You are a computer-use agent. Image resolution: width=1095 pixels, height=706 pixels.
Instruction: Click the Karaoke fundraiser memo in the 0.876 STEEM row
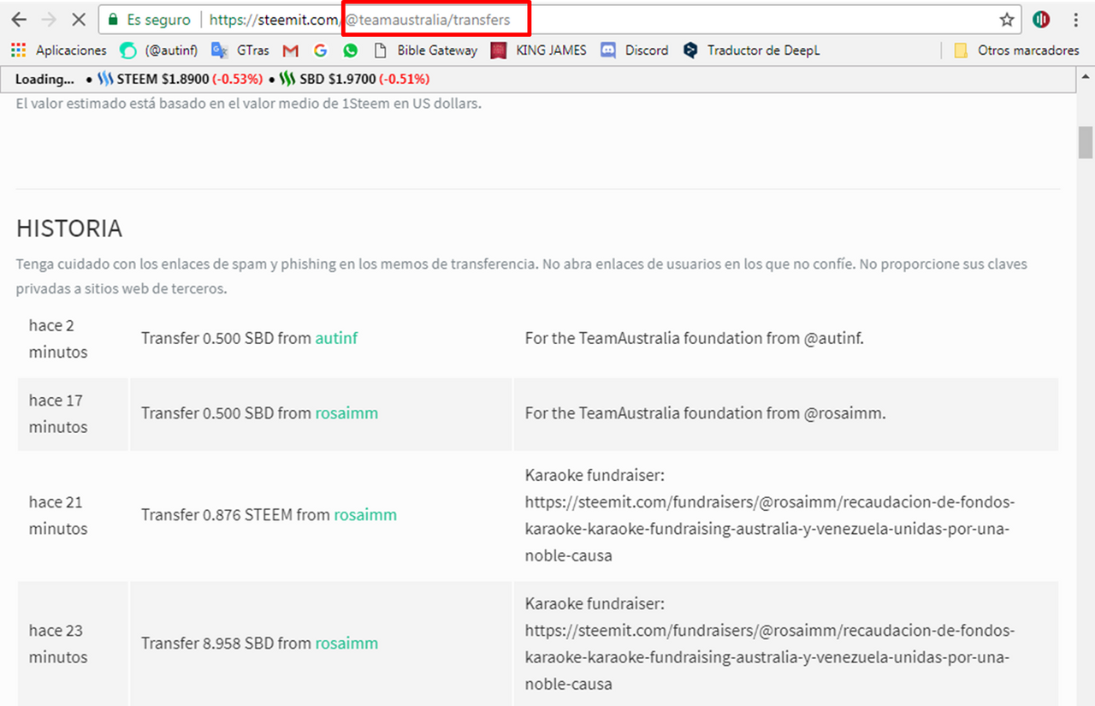(770, 515)
